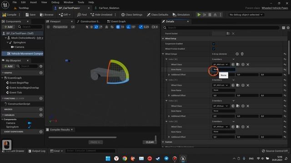Open My Blueprint settings gear
The image size is (291, 163).
click(41, 66)
